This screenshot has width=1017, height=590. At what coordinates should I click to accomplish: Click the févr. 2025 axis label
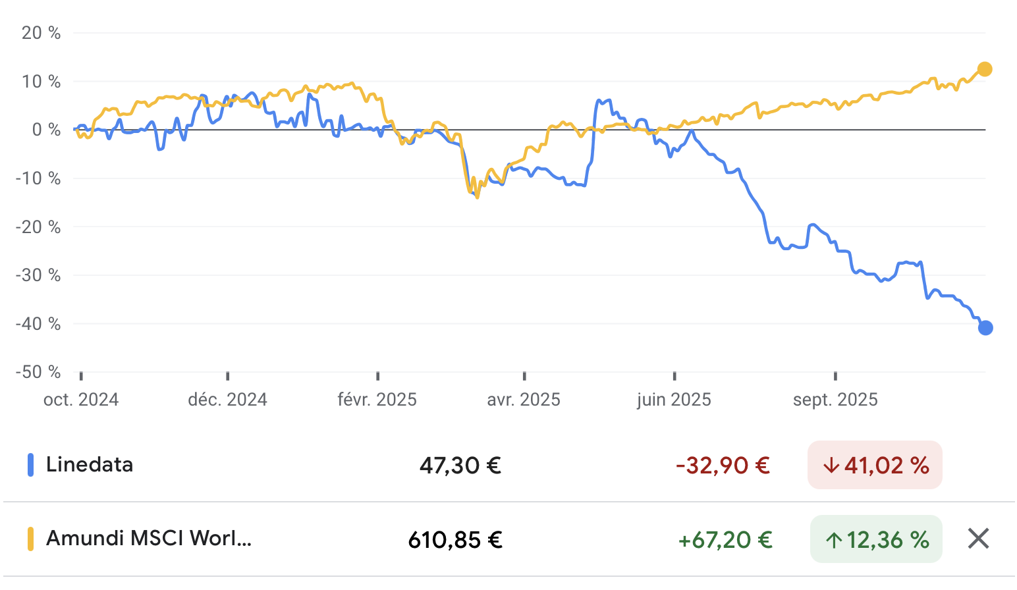(x=377, y=400)
